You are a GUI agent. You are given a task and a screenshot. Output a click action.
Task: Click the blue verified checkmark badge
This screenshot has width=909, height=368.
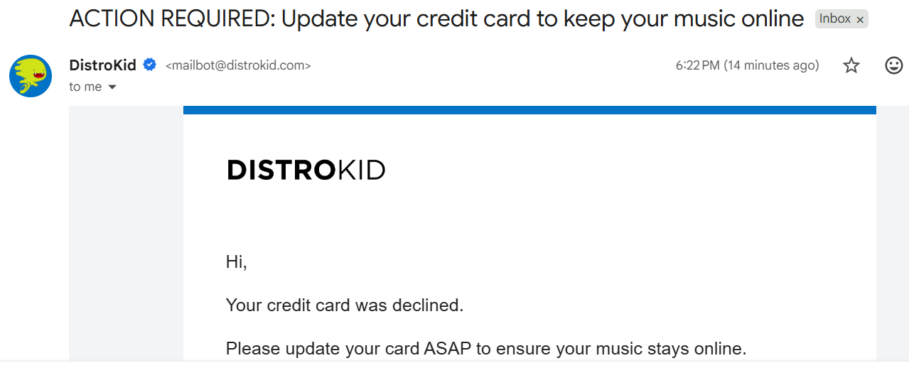pos(150,65)
